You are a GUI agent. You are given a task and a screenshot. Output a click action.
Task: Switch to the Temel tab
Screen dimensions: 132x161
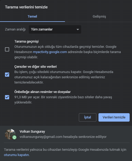32,17
